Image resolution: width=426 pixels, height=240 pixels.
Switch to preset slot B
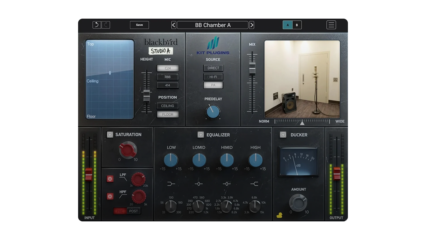pos(297,25)
